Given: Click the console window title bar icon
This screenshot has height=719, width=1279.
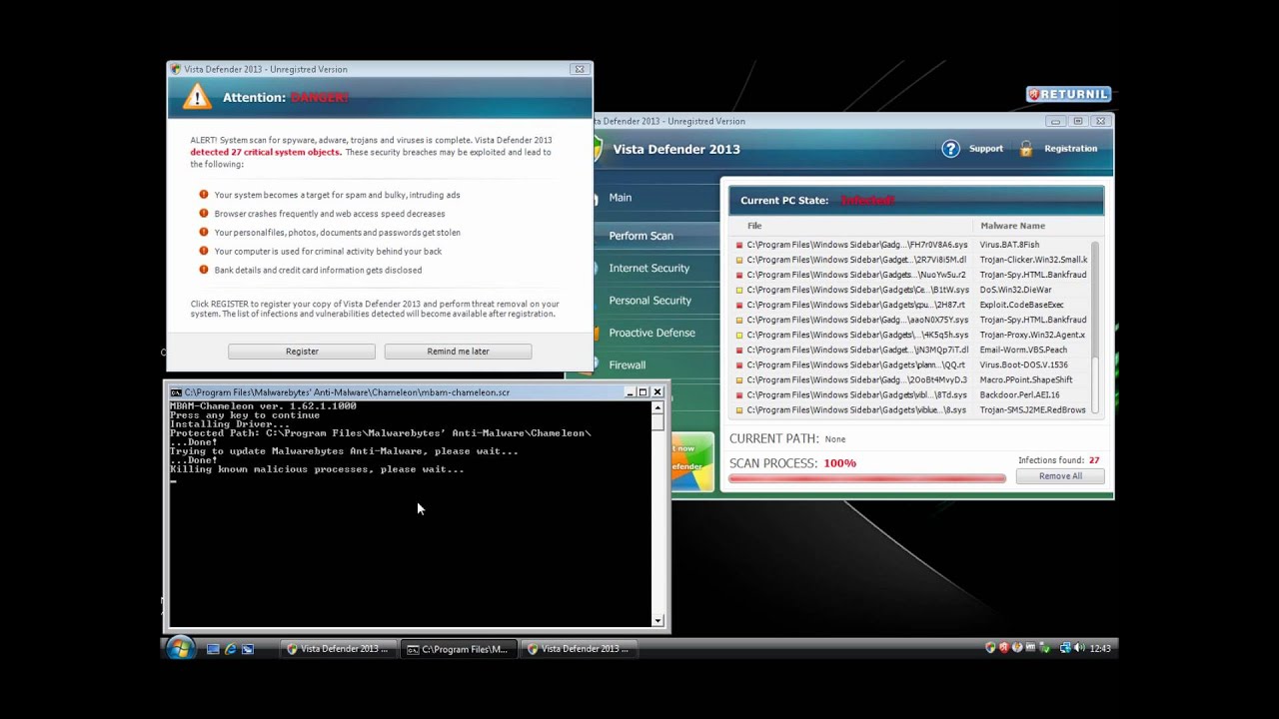Looking at the screenshot, I should [x=176, y=392].
